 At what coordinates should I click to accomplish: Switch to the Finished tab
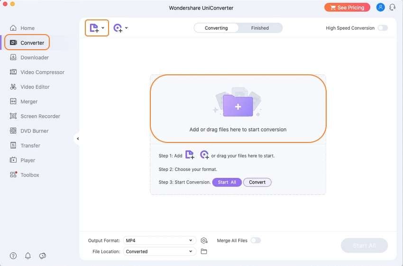click(260, 28)
